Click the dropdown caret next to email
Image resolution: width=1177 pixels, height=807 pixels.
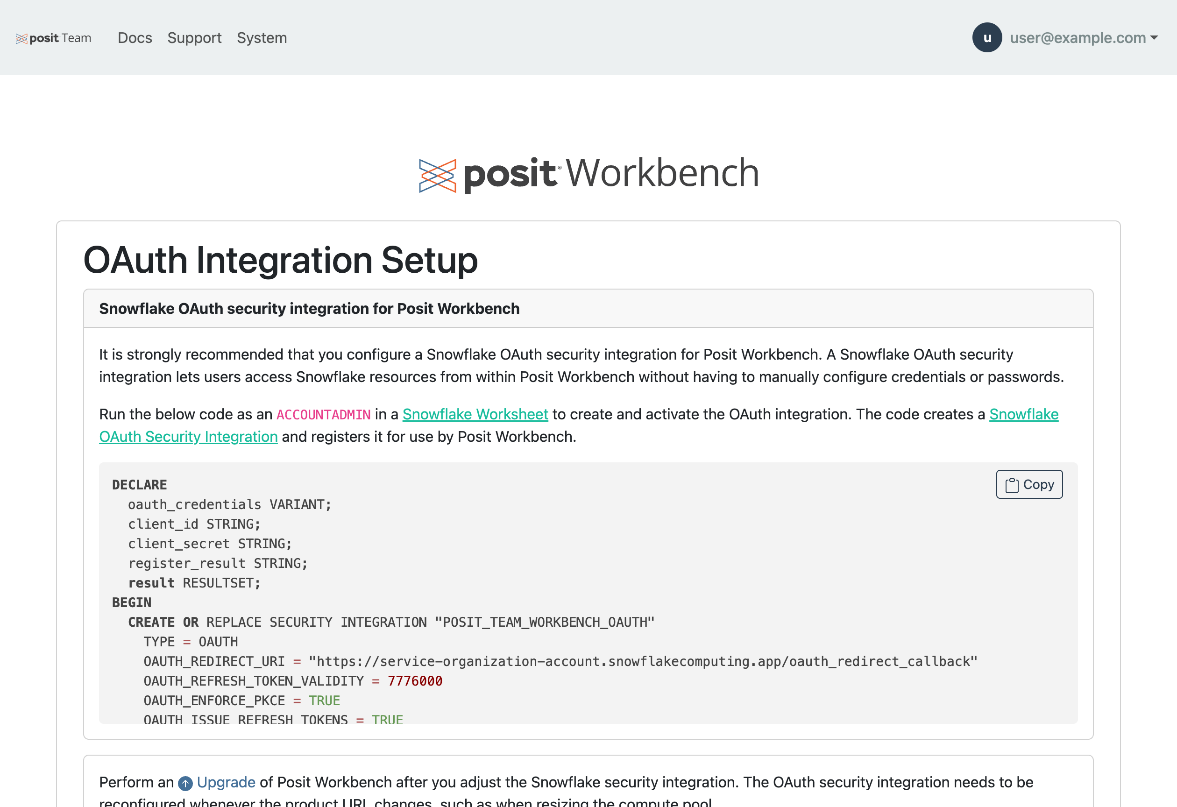[1154, 38]
